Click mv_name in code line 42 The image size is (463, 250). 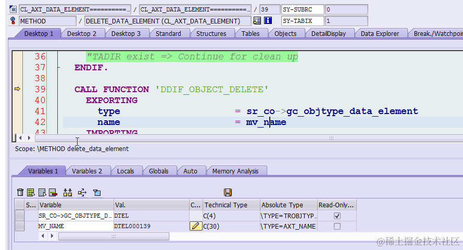point(266,122)
